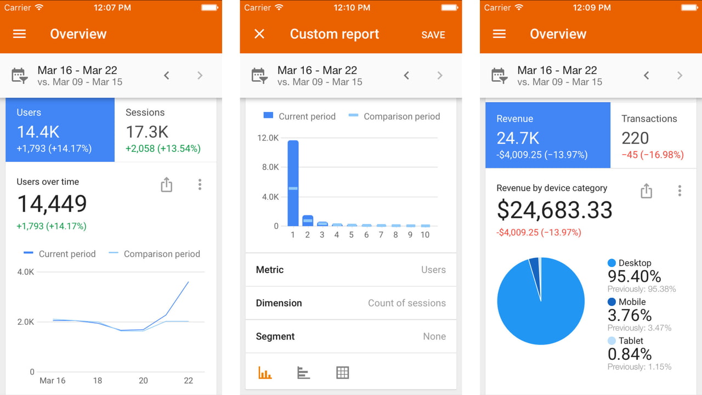Select horizontal bar chart type icon
The image size is (702, 395).
(x=303, y=373)
